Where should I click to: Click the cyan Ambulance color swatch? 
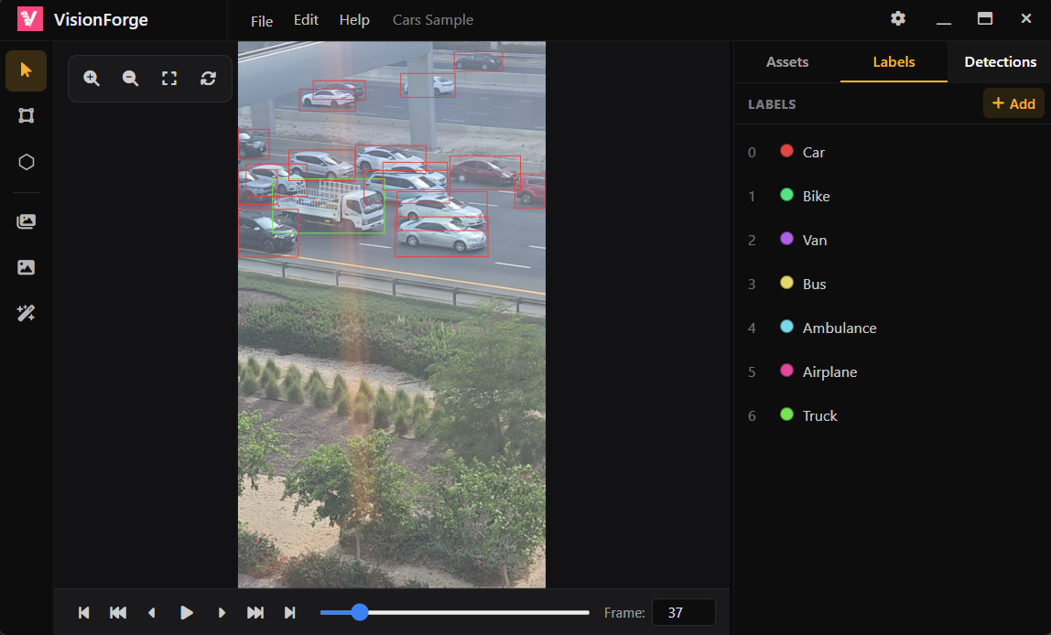[787, 327]
